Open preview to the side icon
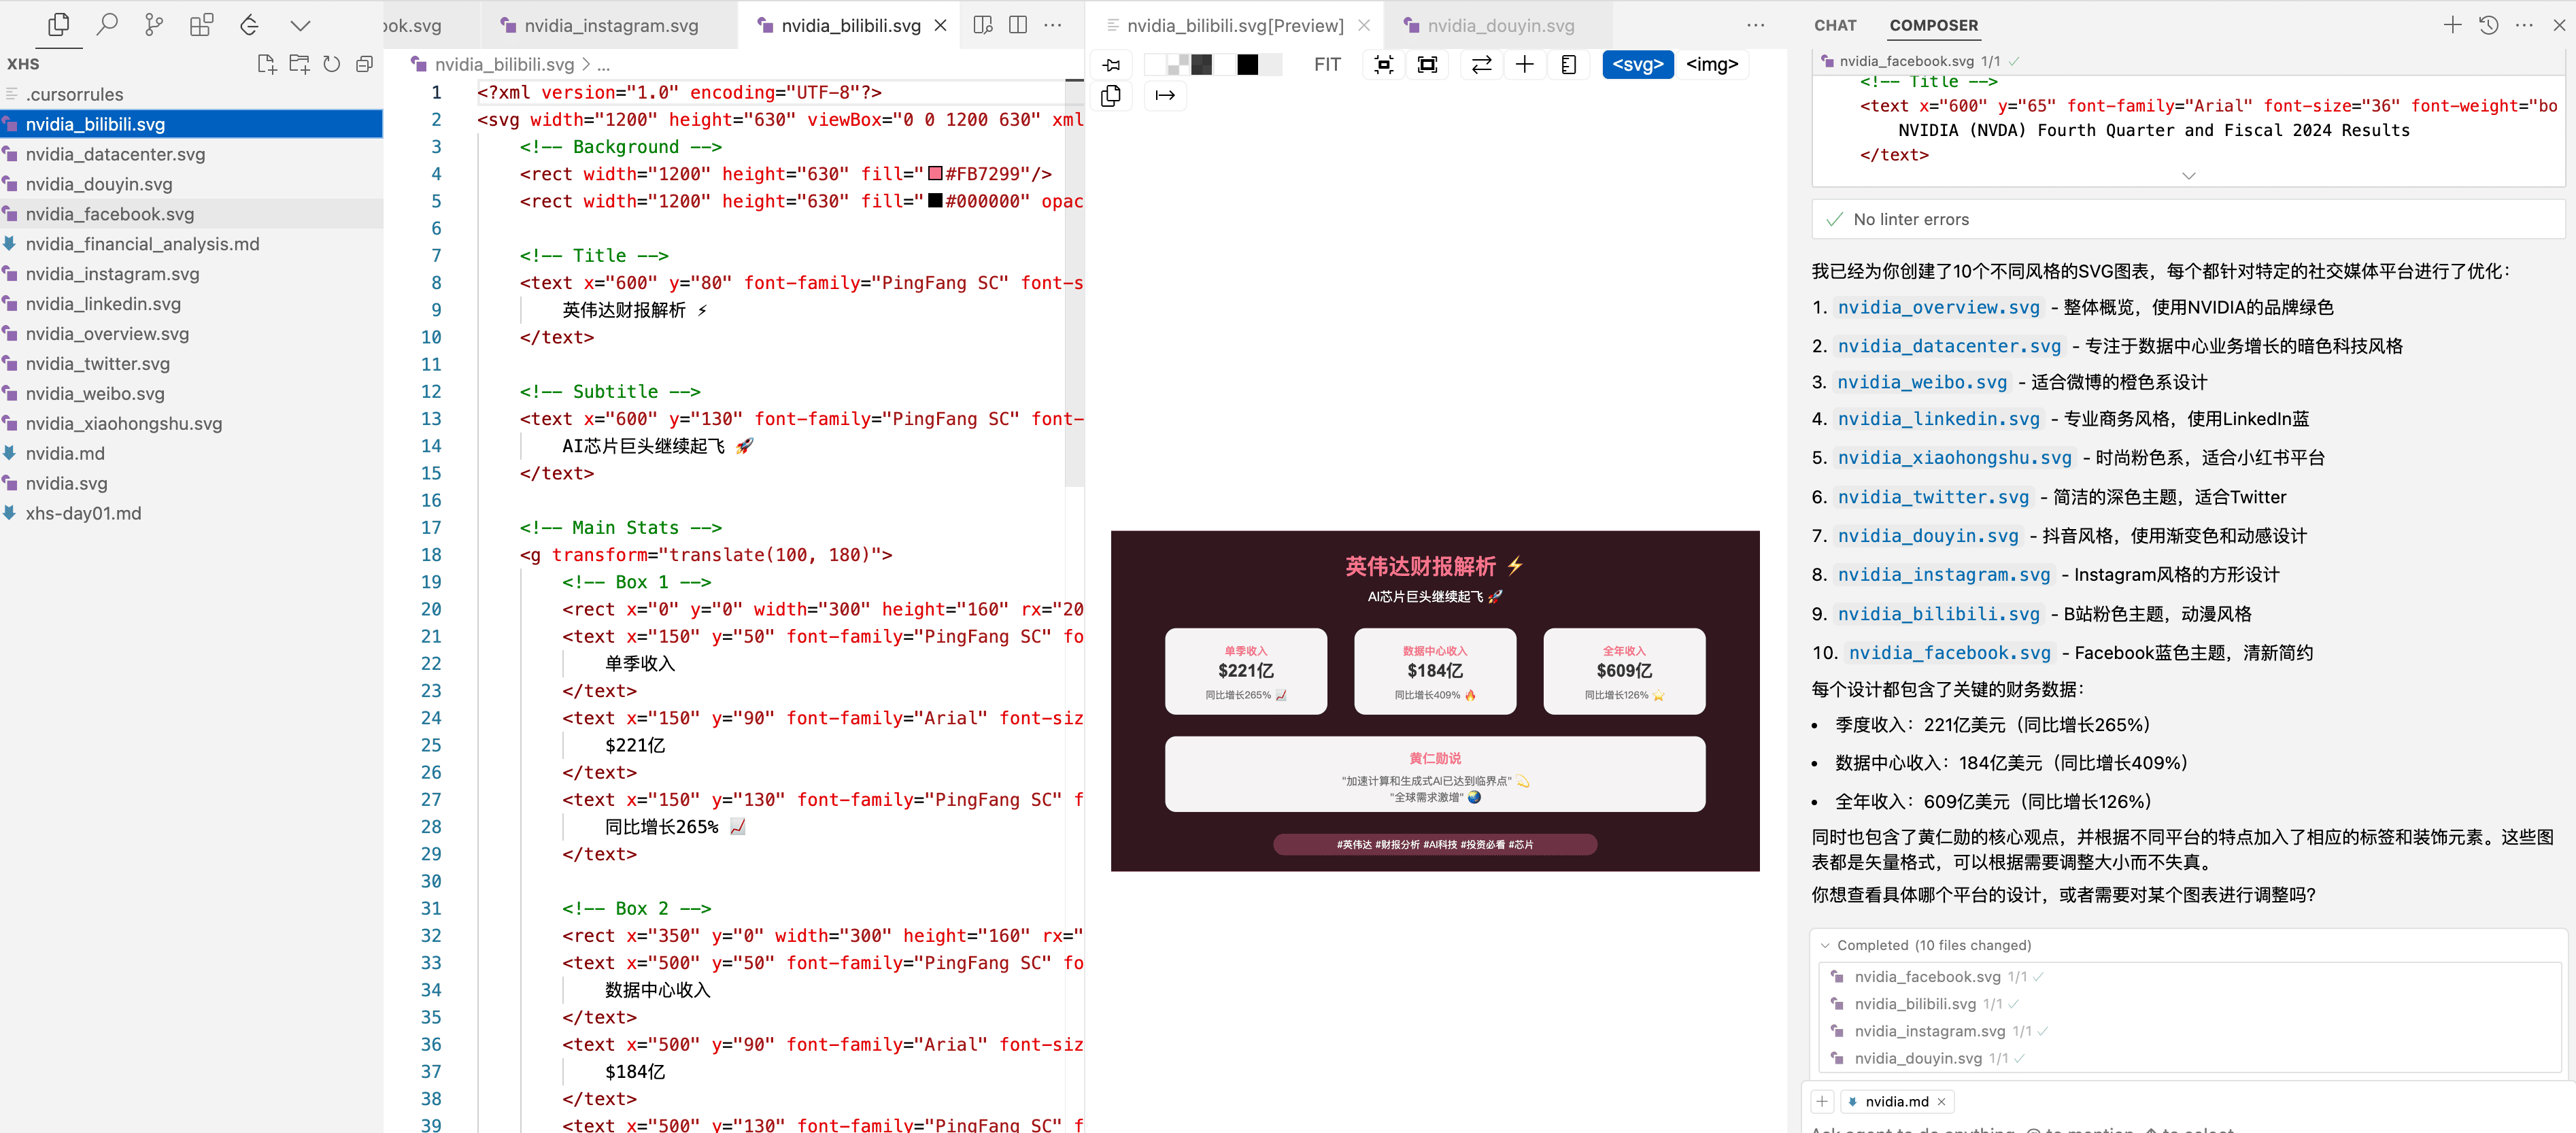 983,25
